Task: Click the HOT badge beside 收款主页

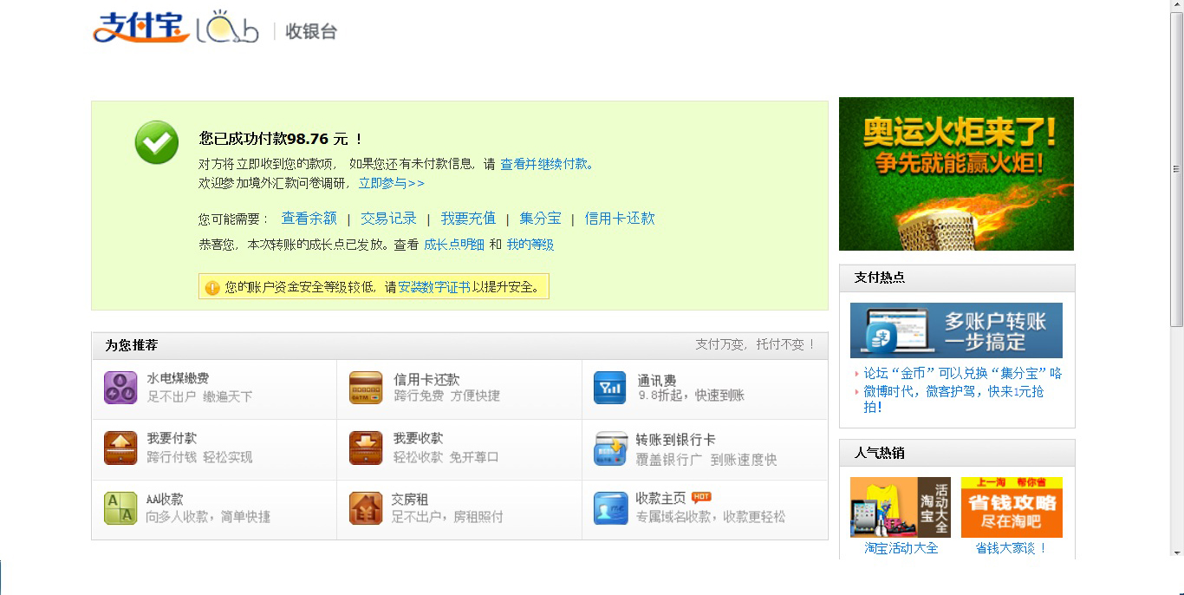Action: pos(701,497)
